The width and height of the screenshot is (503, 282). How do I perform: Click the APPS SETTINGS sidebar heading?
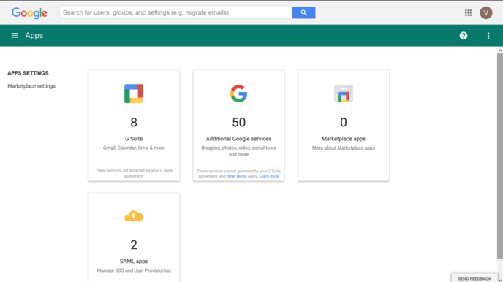28,73
